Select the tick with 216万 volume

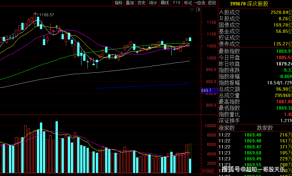[255, 135]
